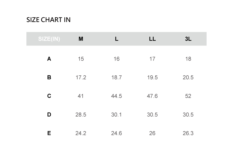Click the SIZE(IN) header cell

tap(49, 39)
